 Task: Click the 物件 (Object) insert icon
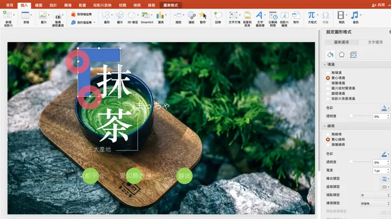[296, 15]
